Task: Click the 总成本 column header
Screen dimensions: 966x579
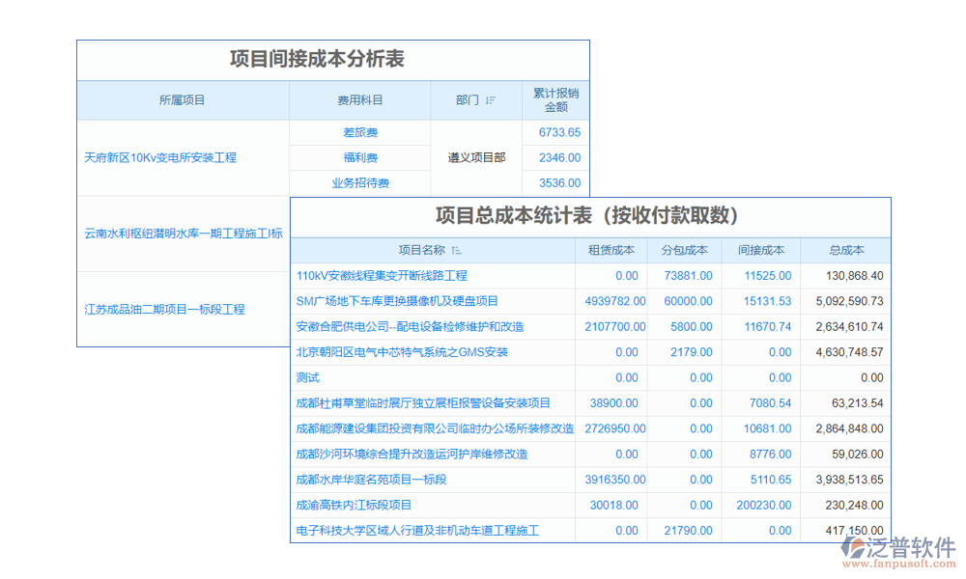Action: [x=846, y=251]
